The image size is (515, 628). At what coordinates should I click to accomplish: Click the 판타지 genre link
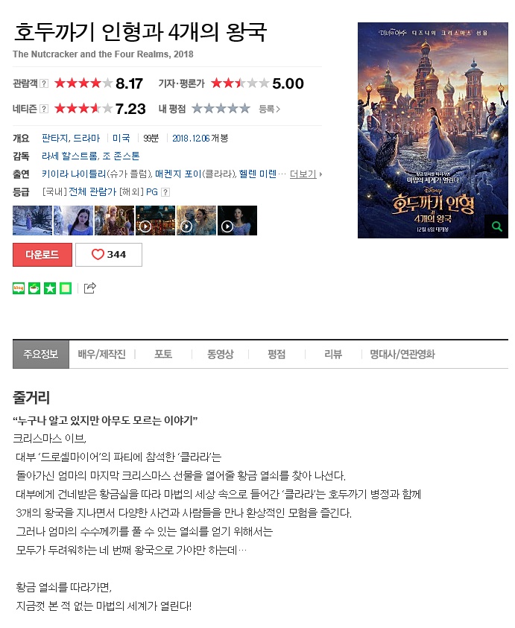(x=55, y=139)
